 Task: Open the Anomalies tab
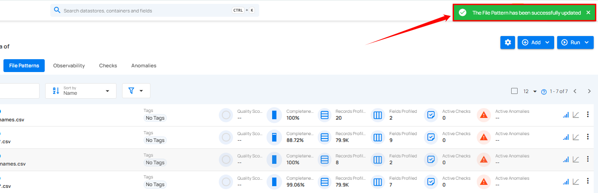[x=144, y=66]
